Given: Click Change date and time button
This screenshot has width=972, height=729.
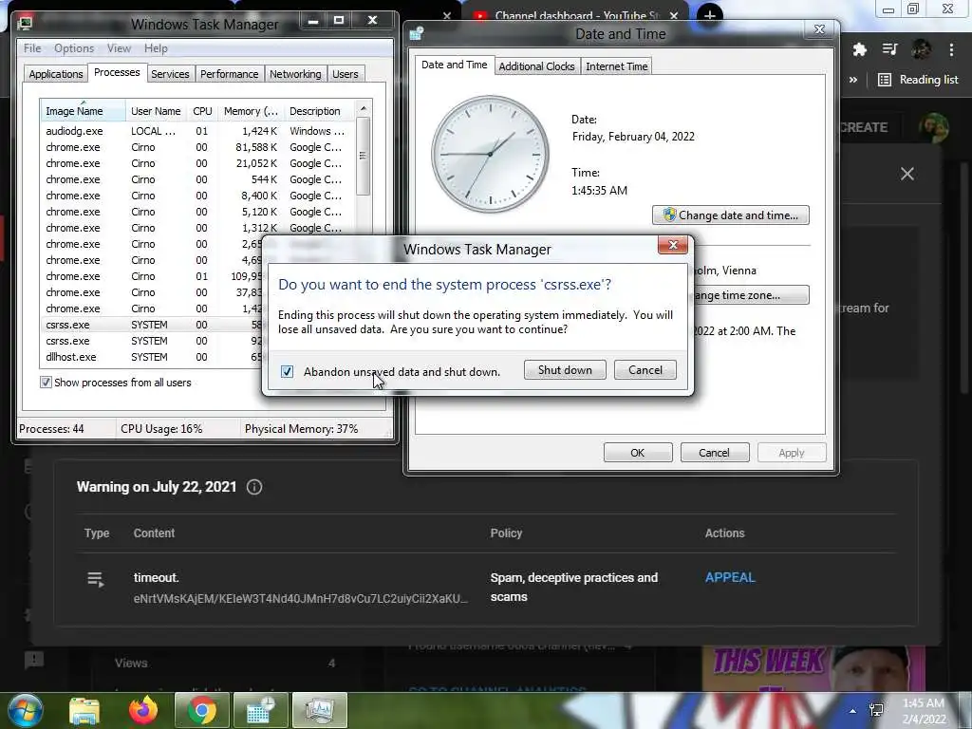Looking at the screenshot, I should (x=731, y=215).
